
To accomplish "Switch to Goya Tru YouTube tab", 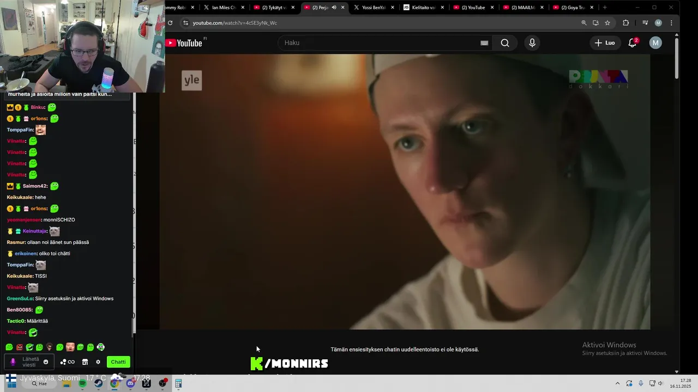I will (x=572, y=8).
